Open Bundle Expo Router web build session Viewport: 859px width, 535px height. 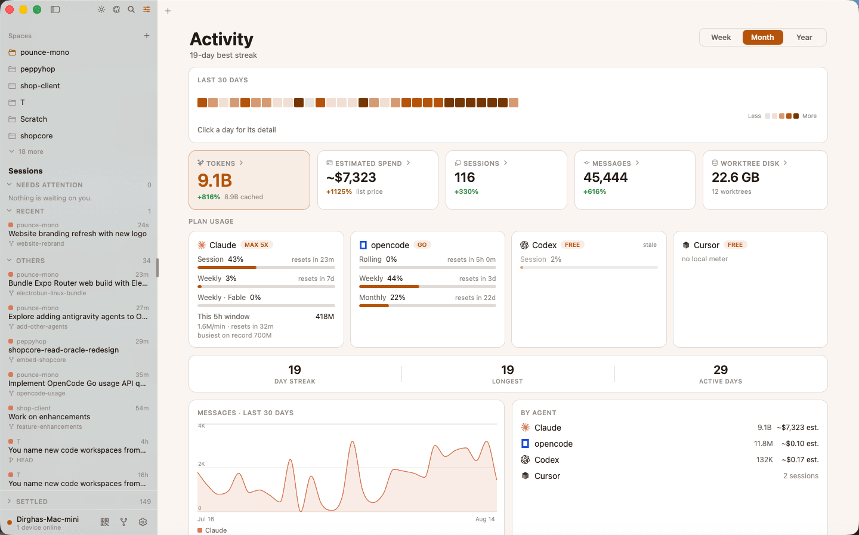pos(79,283)
